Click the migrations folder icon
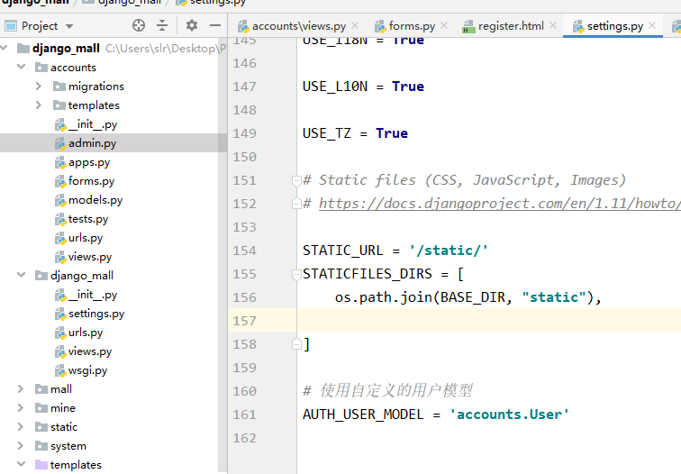 click(59, 86)
